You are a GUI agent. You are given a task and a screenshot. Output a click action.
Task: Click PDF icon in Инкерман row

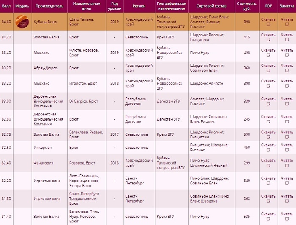[x=268, y=150]
